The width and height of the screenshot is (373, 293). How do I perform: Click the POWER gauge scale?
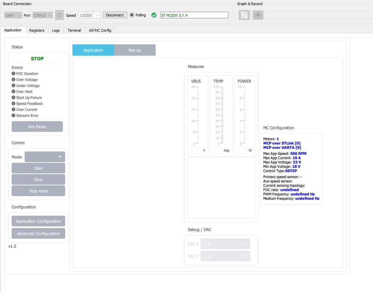tap(242, 115)
